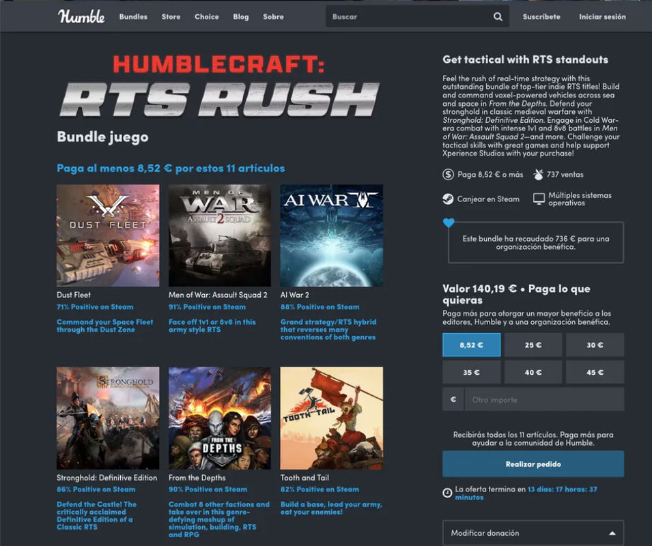Click the Iniciar sesión link
The height and width of the screenshot is (546, 652).
click(x=603, y=16)
